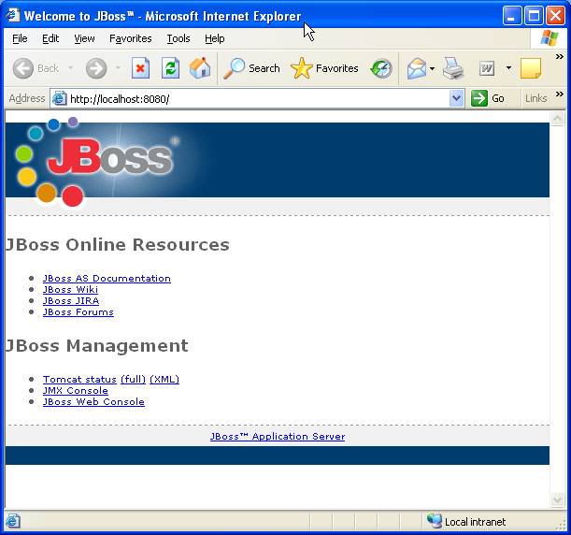Click the Links toolbar label
The height and width of the screenshot is (535, 571).
point(535,98)
